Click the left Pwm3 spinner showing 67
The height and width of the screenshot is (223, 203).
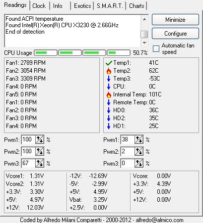[40, 163]
